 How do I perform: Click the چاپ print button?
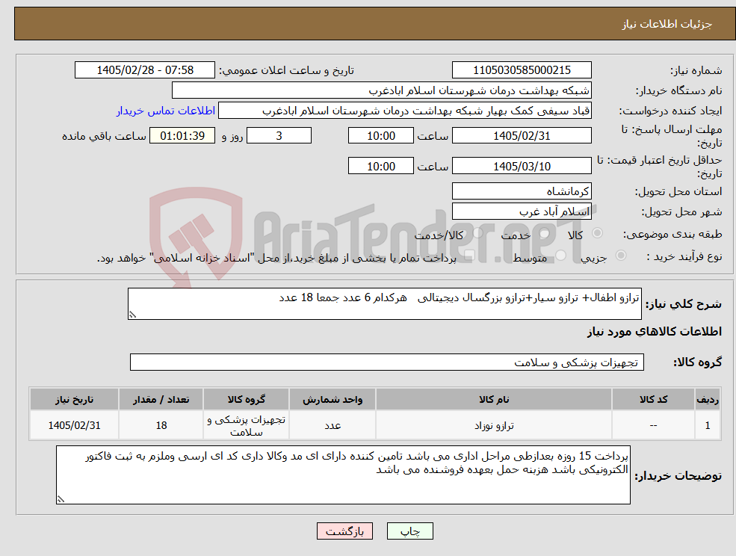pyautogui.click(x=409, y=531)
